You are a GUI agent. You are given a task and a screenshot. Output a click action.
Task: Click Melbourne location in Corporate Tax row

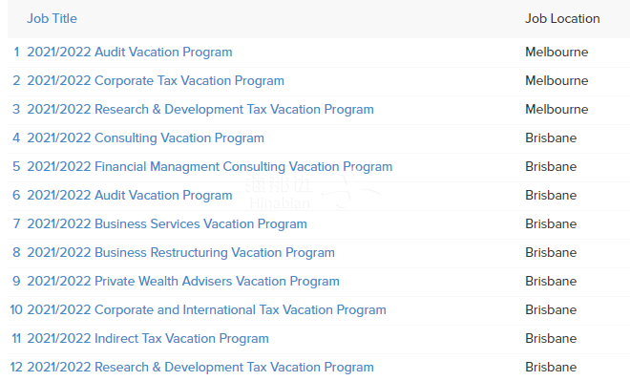coord(556,81)
